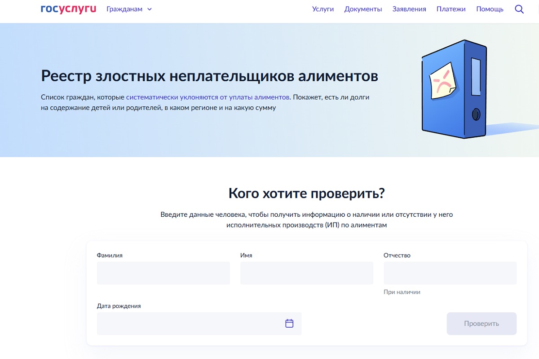Viewport: 539px width, 359px height.
Task: Click the Проверить button
Action: [482, 323]
